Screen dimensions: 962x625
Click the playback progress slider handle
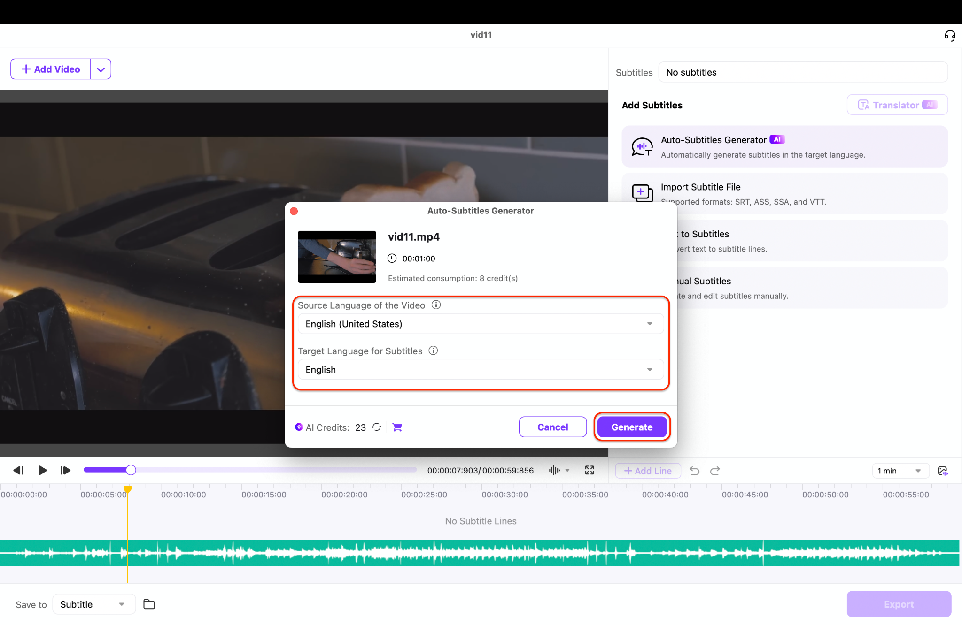click(x=131, y=470)
